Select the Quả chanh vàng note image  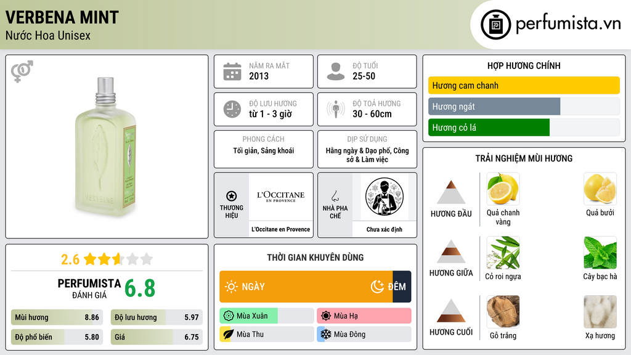click(503, 189)
